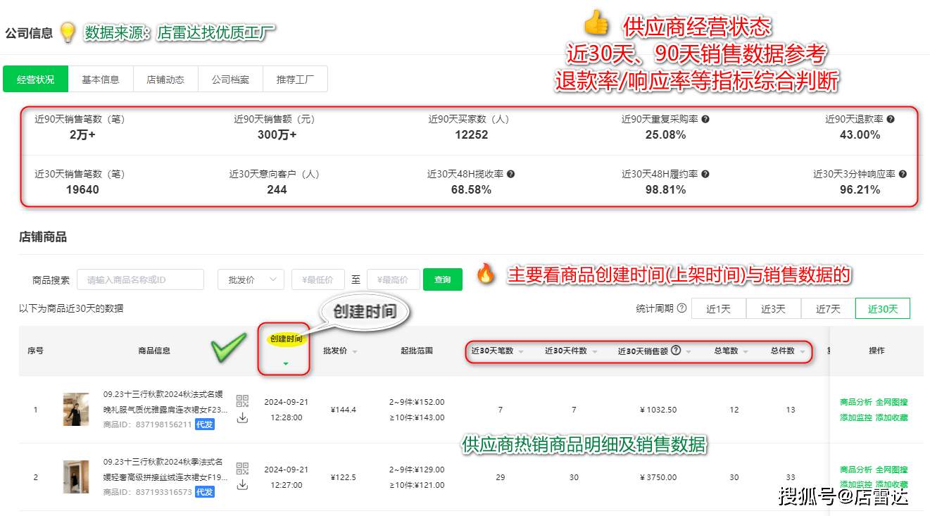Click download icon for second product
The height and width of the screenshot is (516, 930).
(242, 485)
